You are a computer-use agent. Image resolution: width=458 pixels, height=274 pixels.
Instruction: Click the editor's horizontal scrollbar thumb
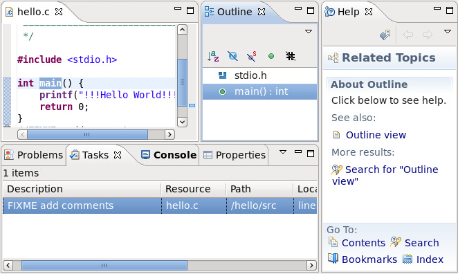coord(87,135)
